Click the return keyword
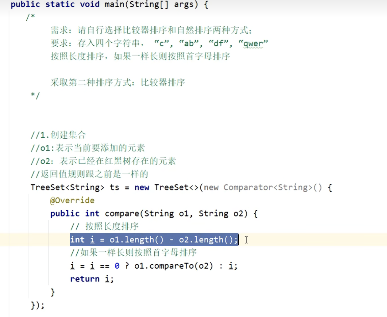387x317 pixels. pyautogui.click(x=85, y=279)
